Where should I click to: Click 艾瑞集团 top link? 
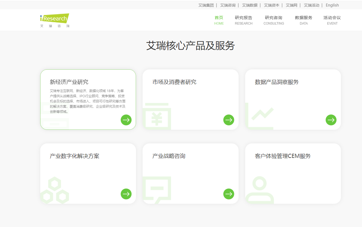coord(206,5)
